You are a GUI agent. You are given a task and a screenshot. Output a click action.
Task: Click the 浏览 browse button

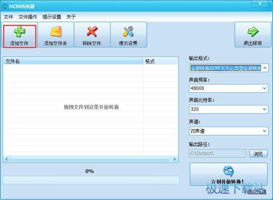[258, 153]
